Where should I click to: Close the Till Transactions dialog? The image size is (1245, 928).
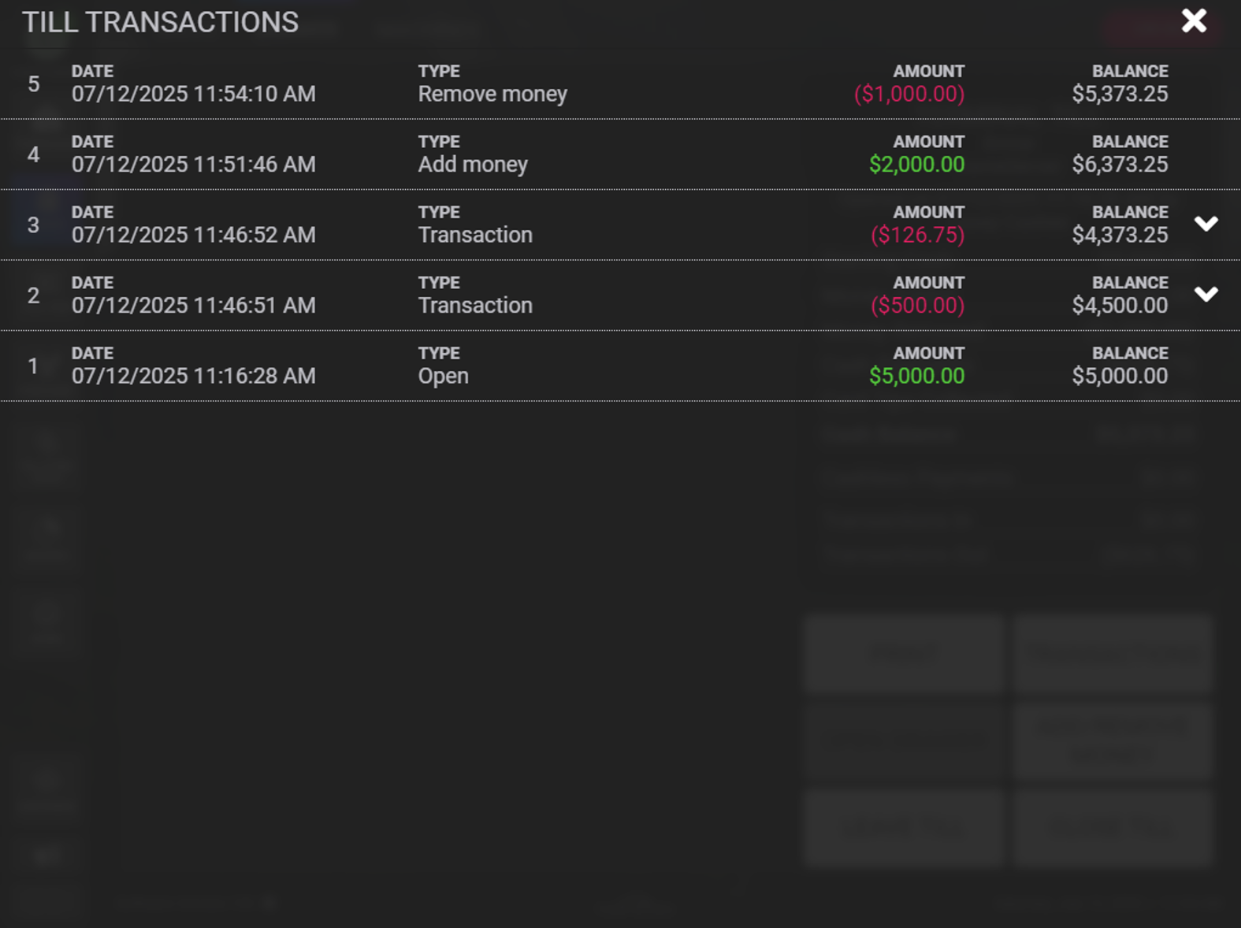(x=1193, y=21)
